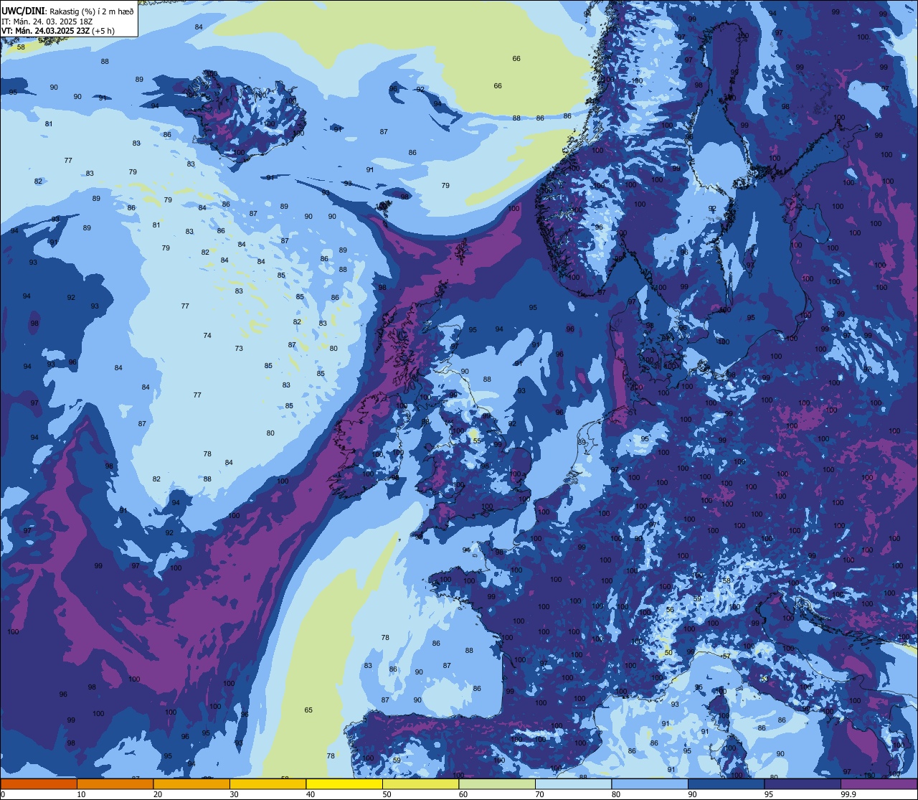Viewport: 918px width, 800px height.
Task: Click the '30' legend scale label
Action: 234,794
